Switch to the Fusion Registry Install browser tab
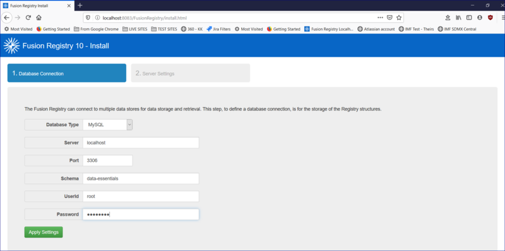Viewport: 505px width, 251px height. click(37, 6)
